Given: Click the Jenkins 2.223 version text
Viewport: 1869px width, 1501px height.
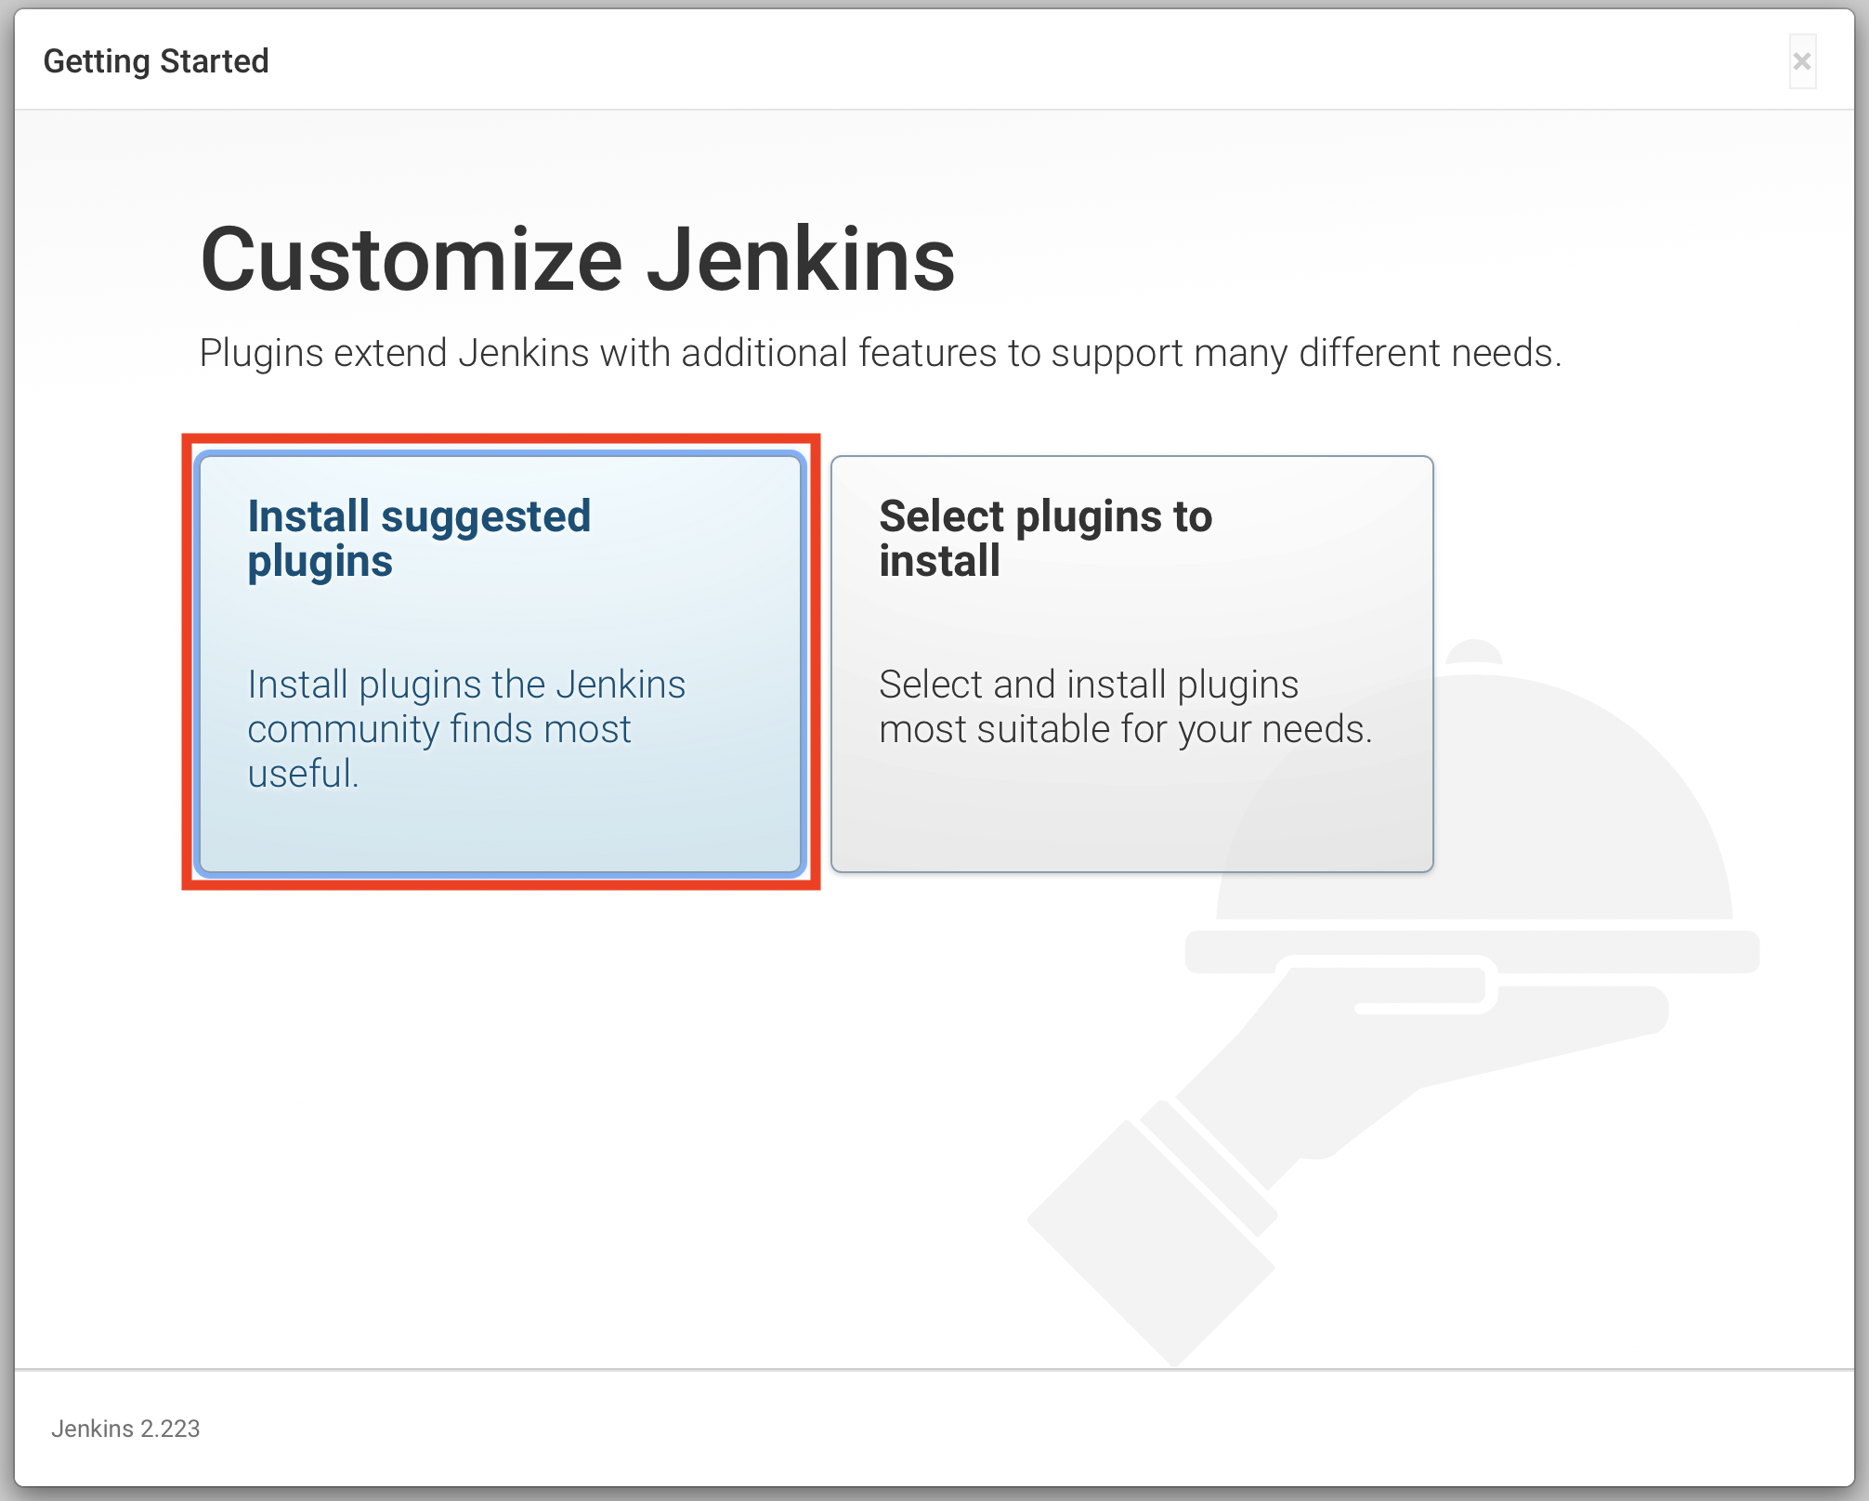Looking at the screenshot, I should click(x=125, y=1429).
